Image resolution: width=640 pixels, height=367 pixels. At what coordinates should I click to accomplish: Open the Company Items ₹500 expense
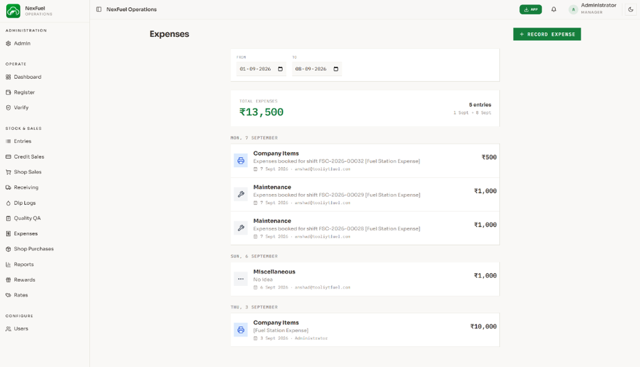pos(365,161)
